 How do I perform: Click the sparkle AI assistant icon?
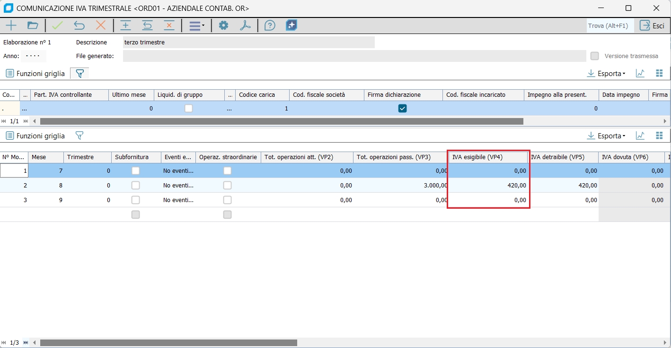point(291,25)
